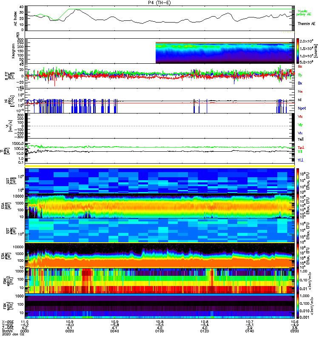Click the Keogram image panel
The width and height of the screenshot is (319, 340).
(225, 53)
